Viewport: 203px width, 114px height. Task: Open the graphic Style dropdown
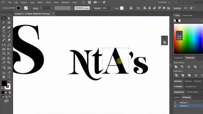point(125,8)
